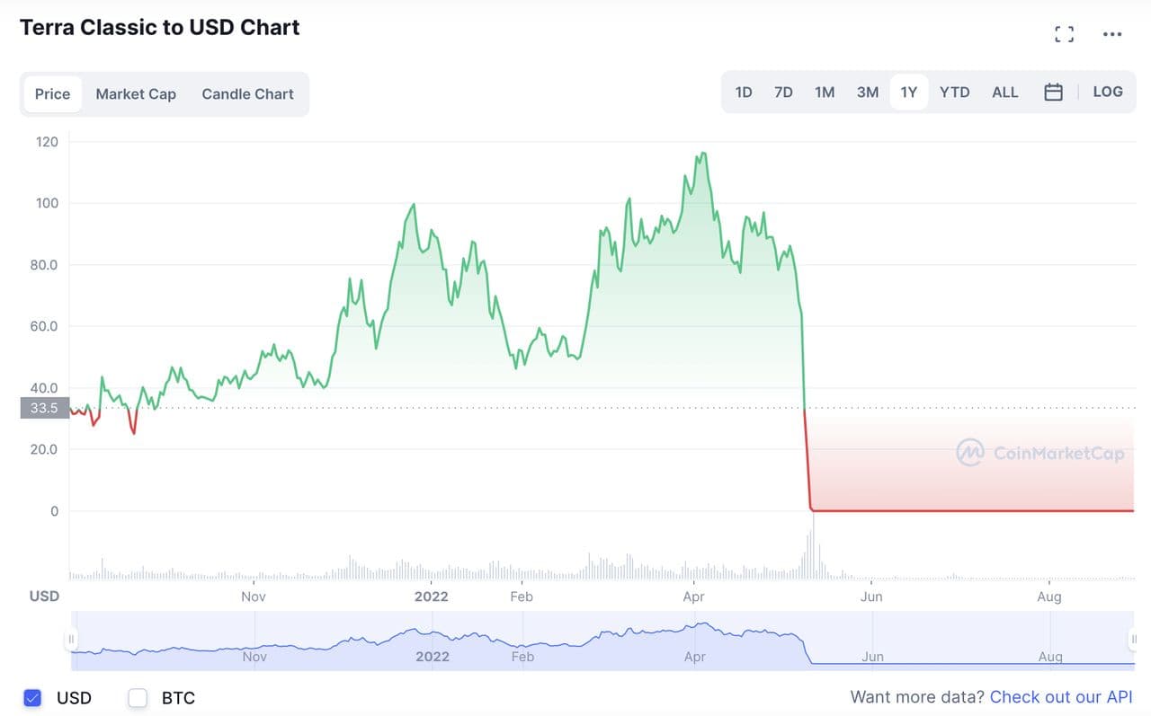Switch to the Market Cap tab
Screen dimensions: 1151x716
pyautogui.click(x=136, y=94)
